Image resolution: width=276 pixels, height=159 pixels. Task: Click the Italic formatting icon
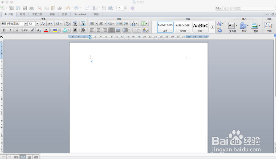pos(10,30)
